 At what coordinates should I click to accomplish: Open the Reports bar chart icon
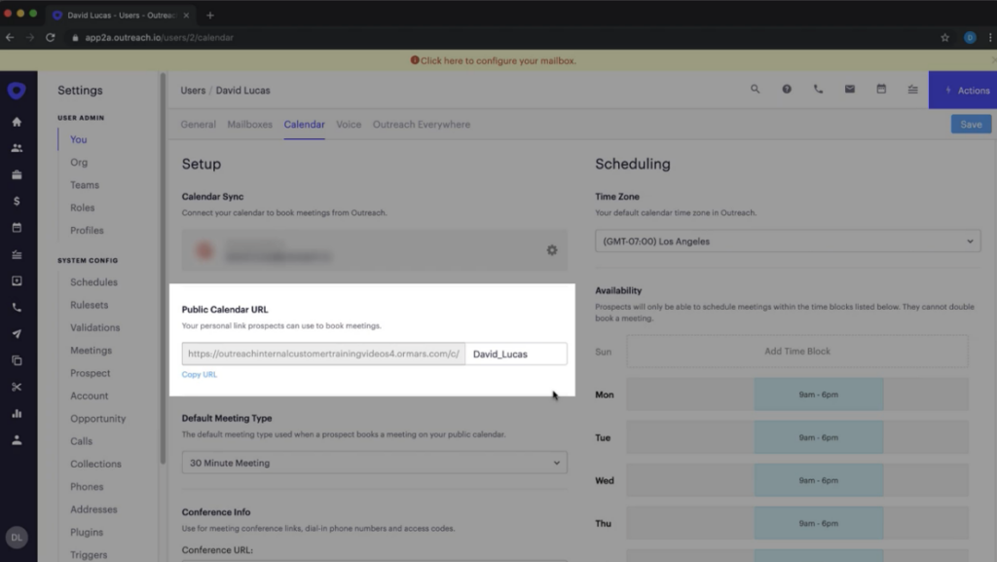point(17,413)
